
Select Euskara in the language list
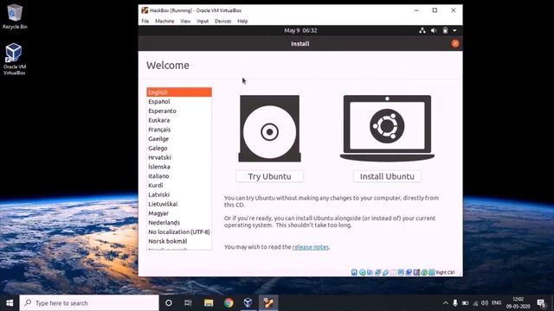[x=179, y=120]
